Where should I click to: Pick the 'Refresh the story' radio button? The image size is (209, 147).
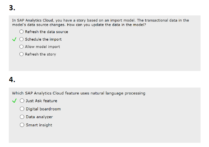21,54
